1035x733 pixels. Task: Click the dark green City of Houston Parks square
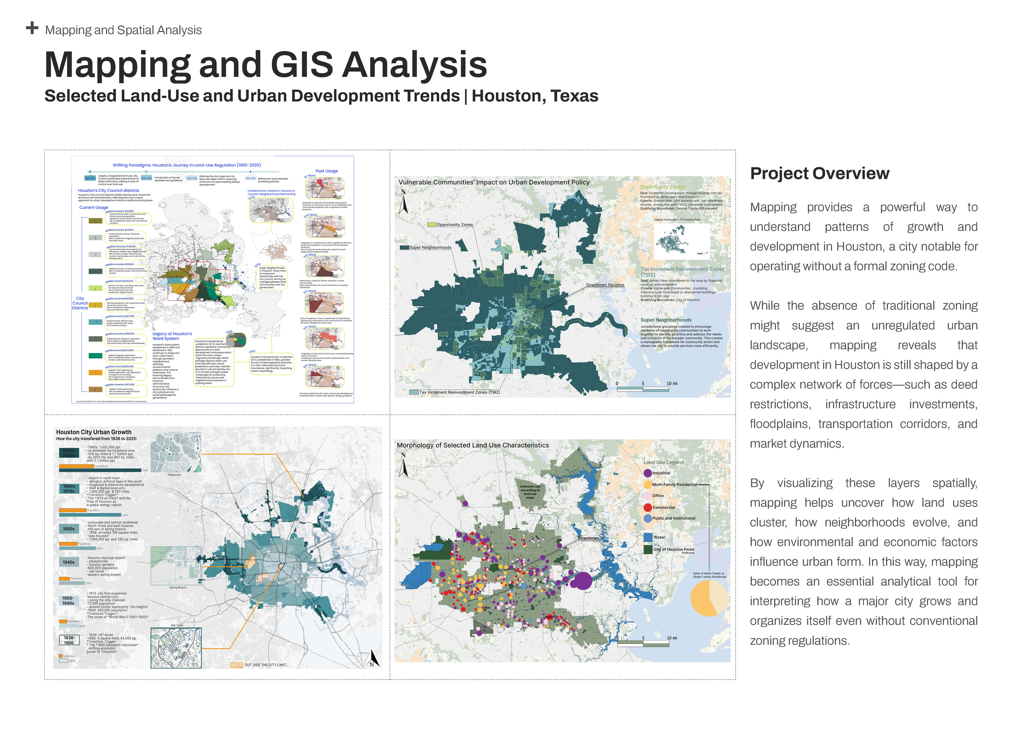tap(647, 549)
